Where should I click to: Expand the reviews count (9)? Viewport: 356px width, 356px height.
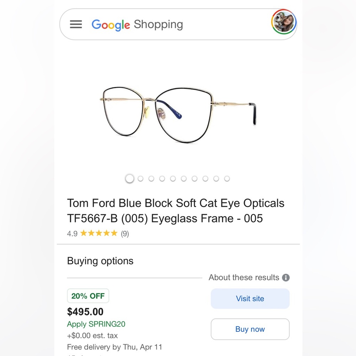125,234
